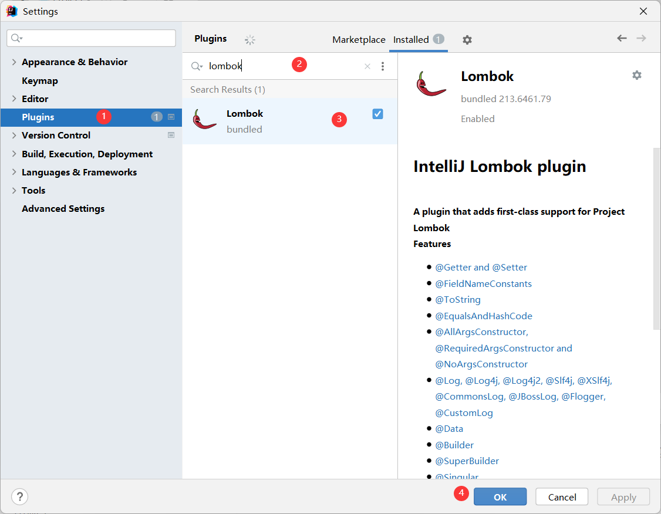
Task: Click the 'IntelliJ Lombok plugin' heading
Action: click(x=500, y=167)
